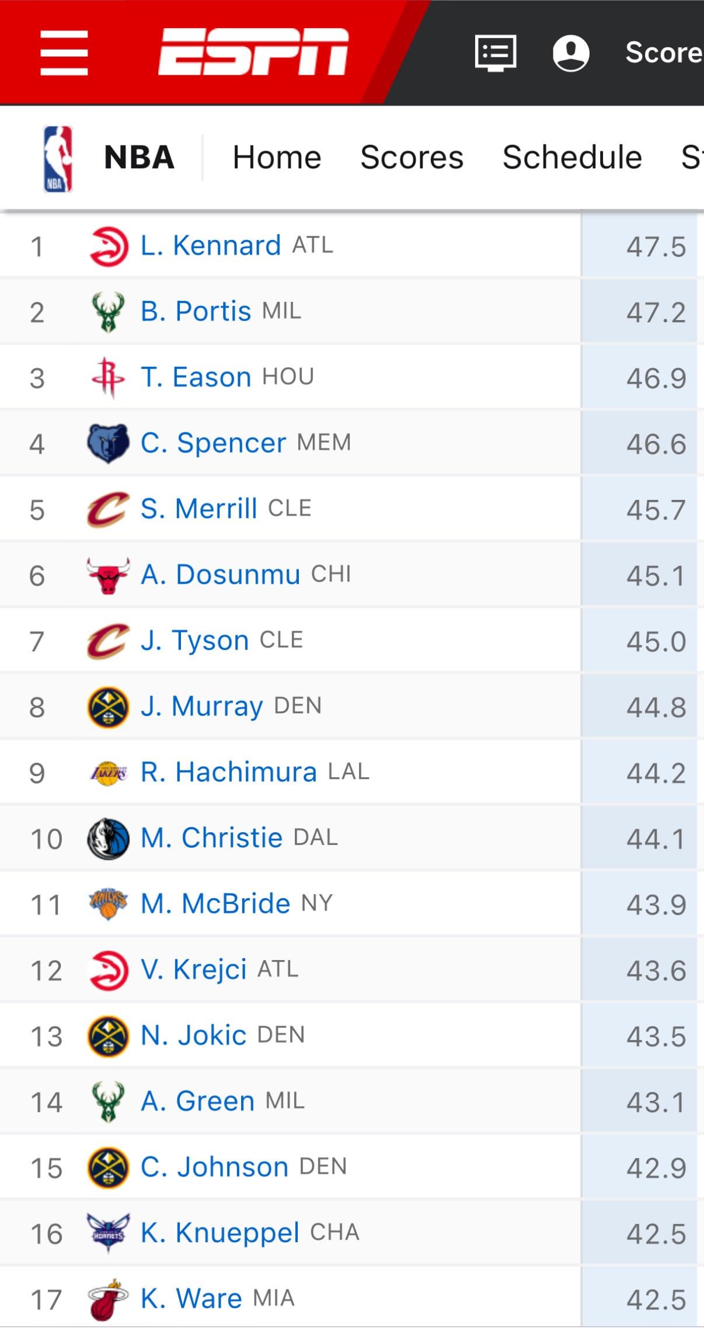Image resolution: width=704 pixels, height=1328 pixels.
Task: Click the ESPN logo
Action: point(253,53)
